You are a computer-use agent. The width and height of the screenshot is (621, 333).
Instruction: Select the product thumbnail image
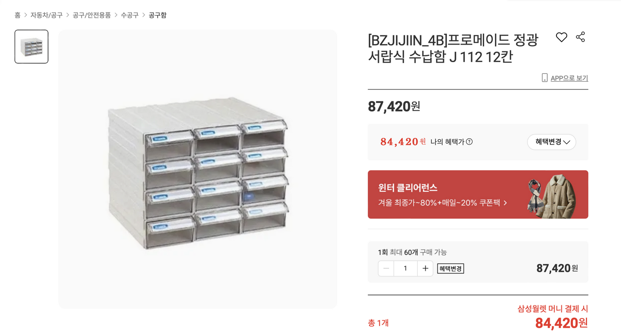[x=32, y=47]
